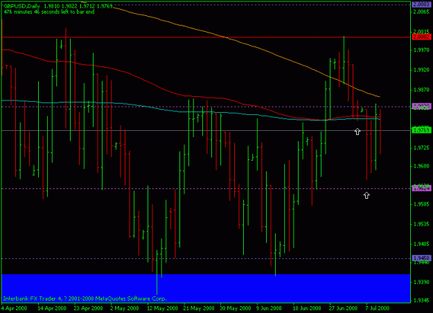
Task: Click the 1.9920 price axis value
Action: pyautogui.click(x=421, y=70)
